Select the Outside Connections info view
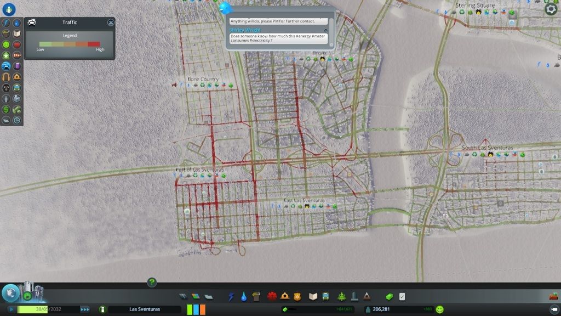Viewport: 561px width, 316px height. tap(17, 99)
